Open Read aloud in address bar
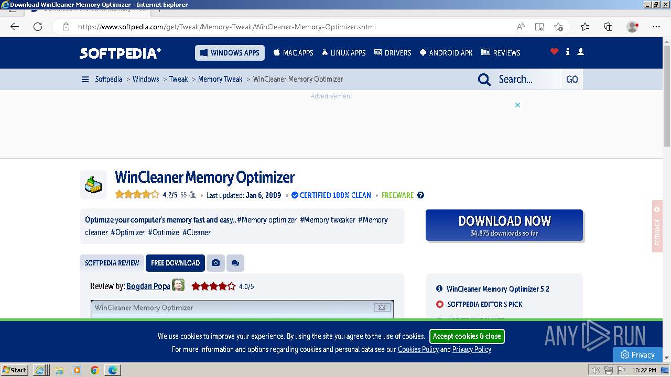The width and height of the screenshot is (671, 377). 521,27
